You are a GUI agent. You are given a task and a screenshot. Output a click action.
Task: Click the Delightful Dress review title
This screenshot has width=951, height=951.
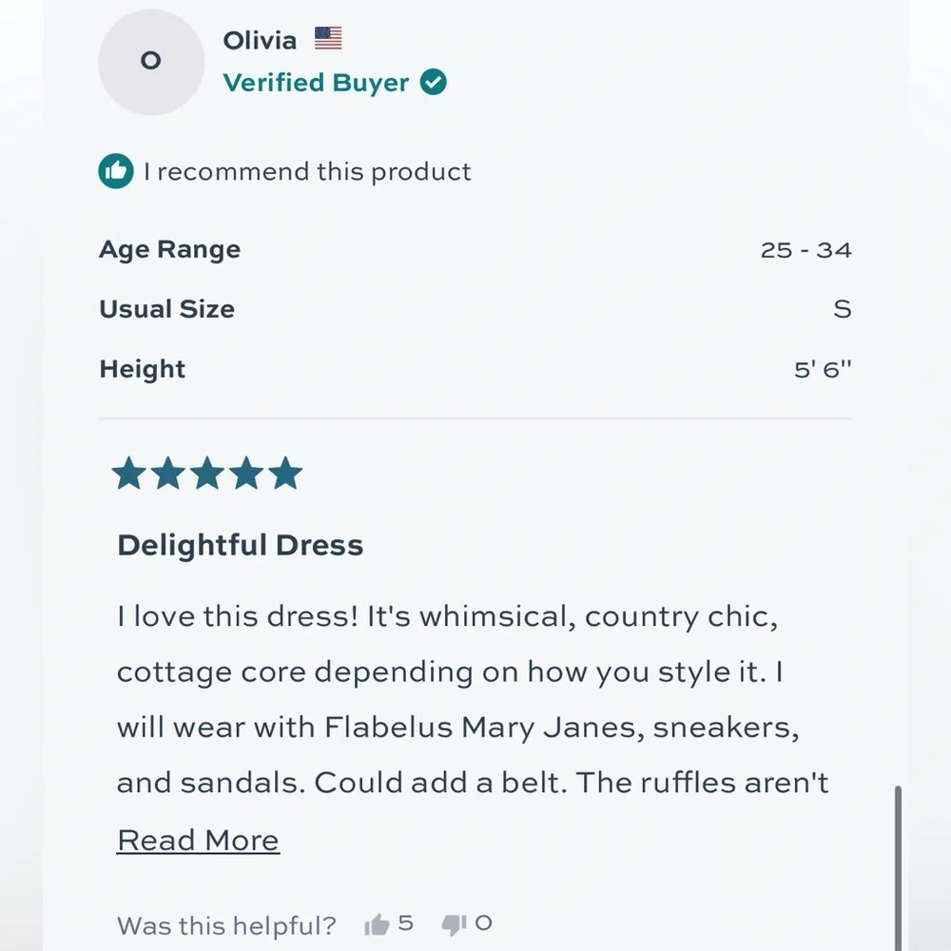(240, 545)
